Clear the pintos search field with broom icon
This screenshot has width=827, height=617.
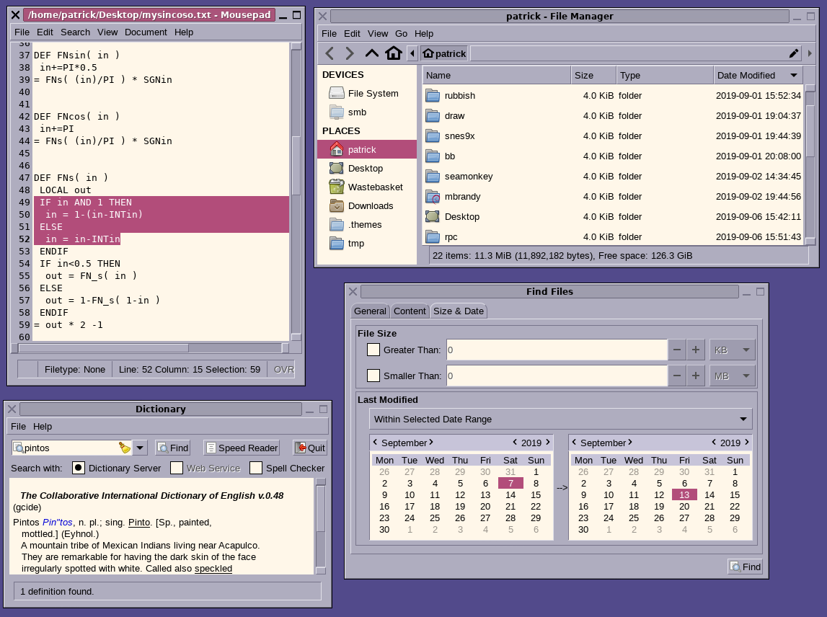pos(125,448)
